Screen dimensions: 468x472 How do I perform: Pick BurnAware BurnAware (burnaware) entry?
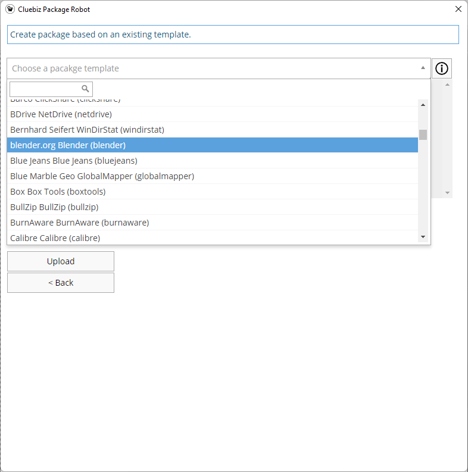(x=79, y=223)
